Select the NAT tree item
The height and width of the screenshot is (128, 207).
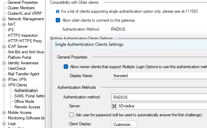12,24
